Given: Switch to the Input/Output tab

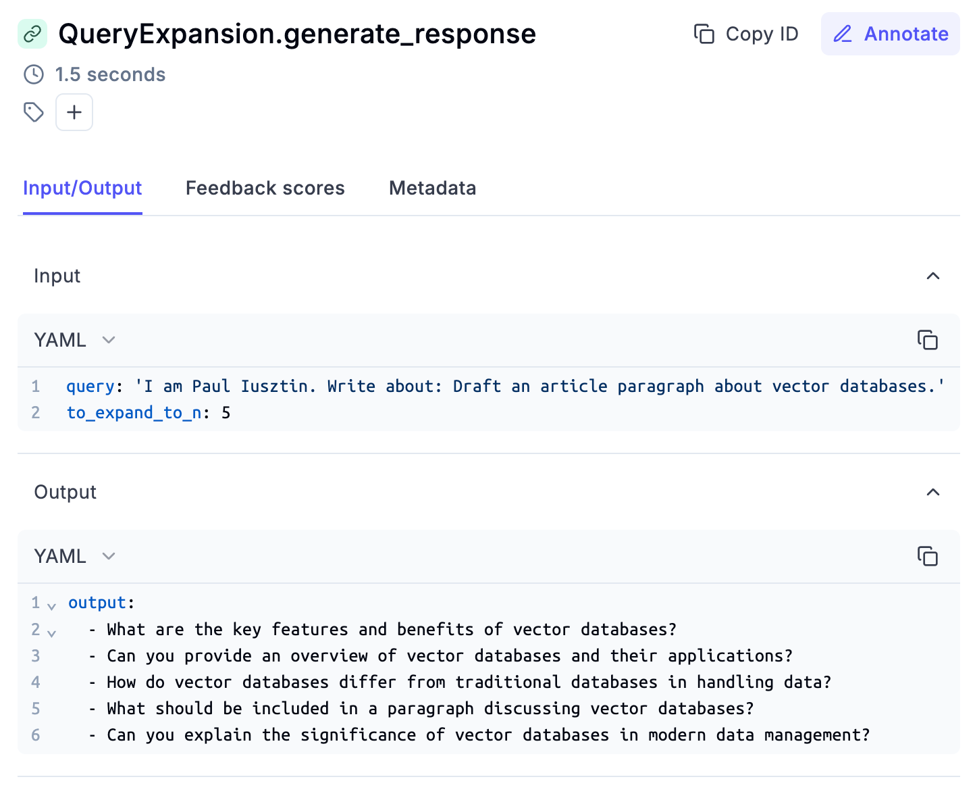Looking at the screenshot, I should point(82,188).
